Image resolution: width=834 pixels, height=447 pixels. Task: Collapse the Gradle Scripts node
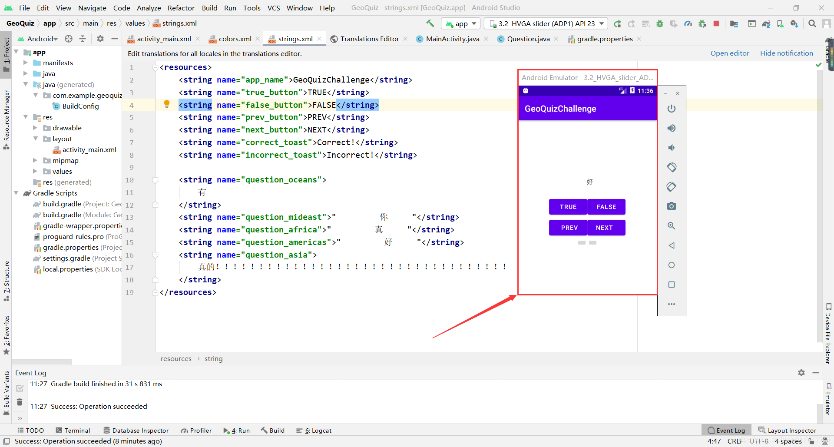click(x=16, y=193)
